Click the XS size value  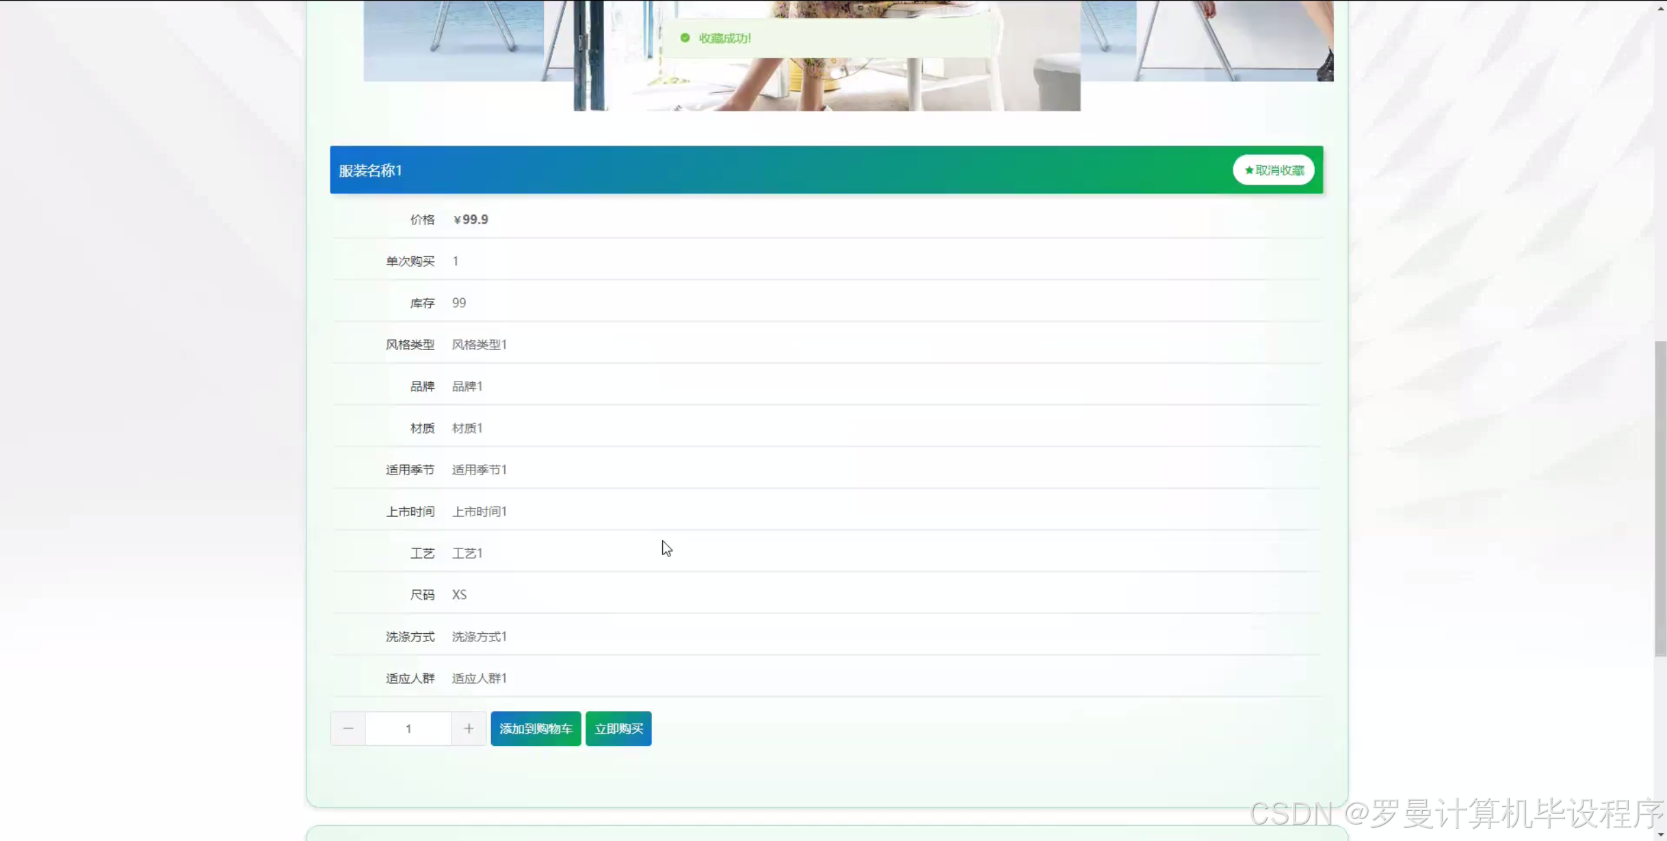pos(459,595)
